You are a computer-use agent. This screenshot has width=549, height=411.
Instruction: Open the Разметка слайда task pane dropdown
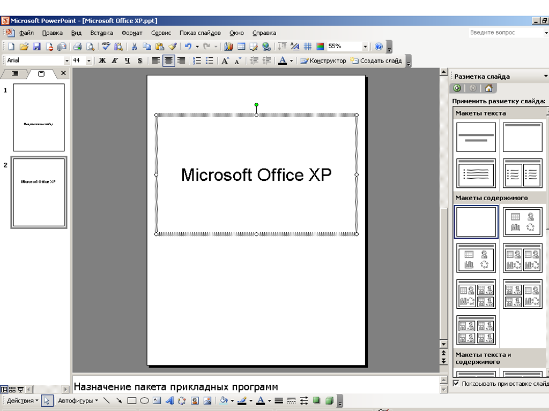[545, 76]
